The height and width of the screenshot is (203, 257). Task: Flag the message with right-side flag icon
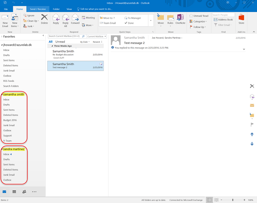[252, 125]
